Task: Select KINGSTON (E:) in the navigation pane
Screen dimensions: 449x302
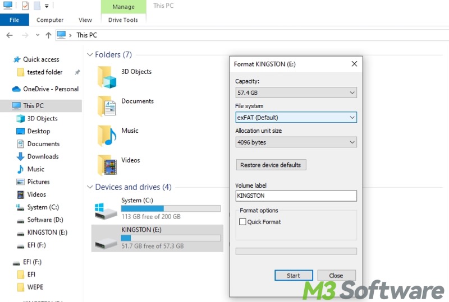Action: 47,232
